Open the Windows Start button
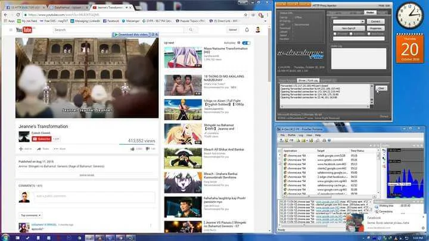 [x=5, y=237]
